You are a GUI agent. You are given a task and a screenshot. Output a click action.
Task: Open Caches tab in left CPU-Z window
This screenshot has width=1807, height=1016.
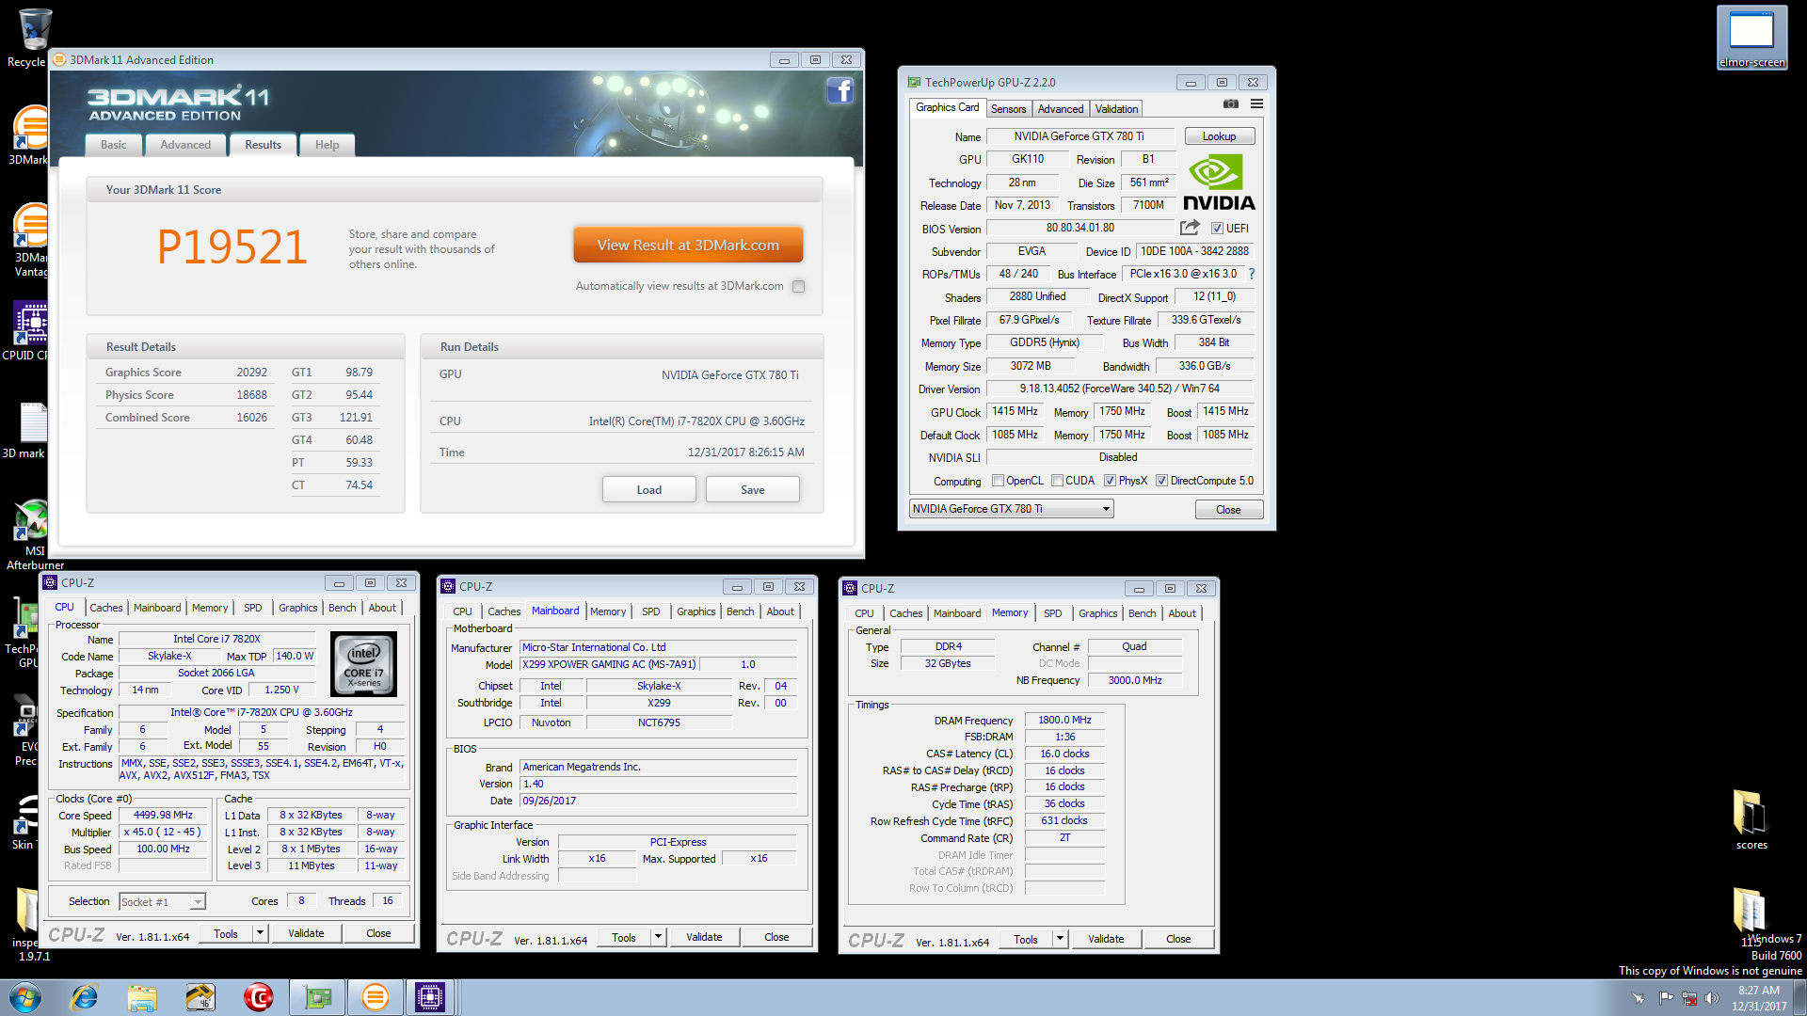click(x=105, y=608)
